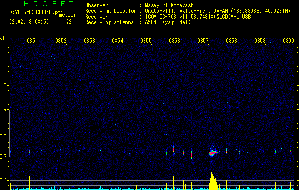Select the 0851 time marker
Image resolution: width=299 pixels, height=190 pixels.
[x=32, y=40]
